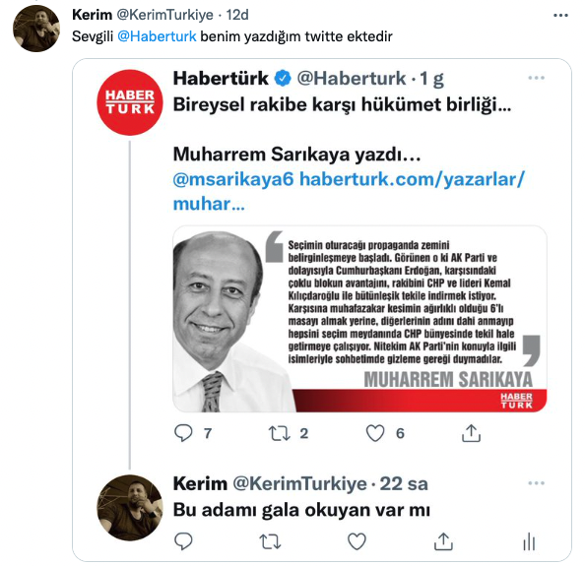This screenshot has width=585, height=566.
Task: Like the Habertürk tweet
Action: pyautogui.click(x=375, y=433)
